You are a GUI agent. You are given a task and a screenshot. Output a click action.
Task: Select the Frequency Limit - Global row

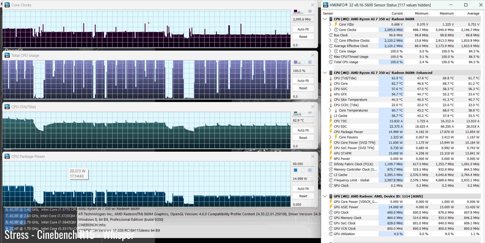(404, 180)
